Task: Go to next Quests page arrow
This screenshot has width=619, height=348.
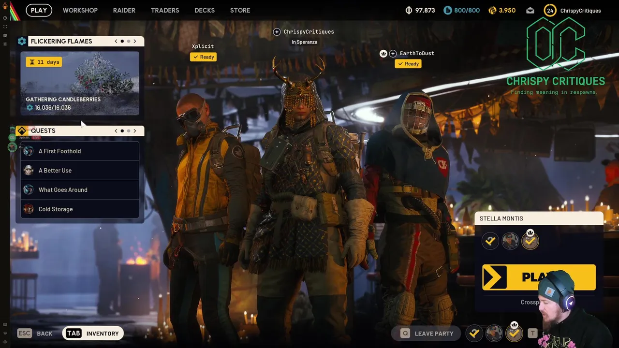Action: coord(135,131)
